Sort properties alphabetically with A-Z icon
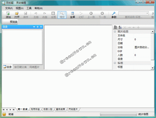This screenshot has width=156, height=118. pos(120,27)
